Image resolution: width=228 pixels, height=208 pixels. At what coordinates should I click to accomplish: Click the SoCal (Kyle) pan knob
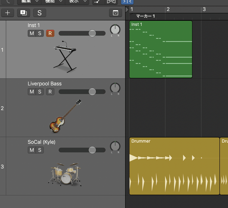115,146
